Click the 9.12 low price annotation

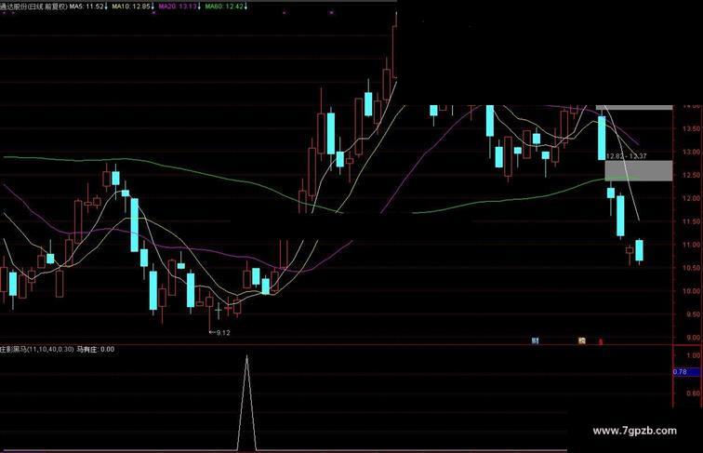point(220,333)
